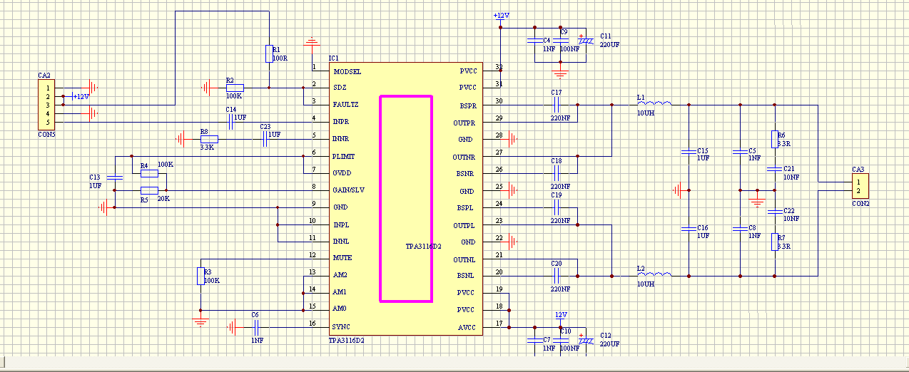Click the OUTPL pin label
Screen dimensions: 909x372
click(464, 225)
